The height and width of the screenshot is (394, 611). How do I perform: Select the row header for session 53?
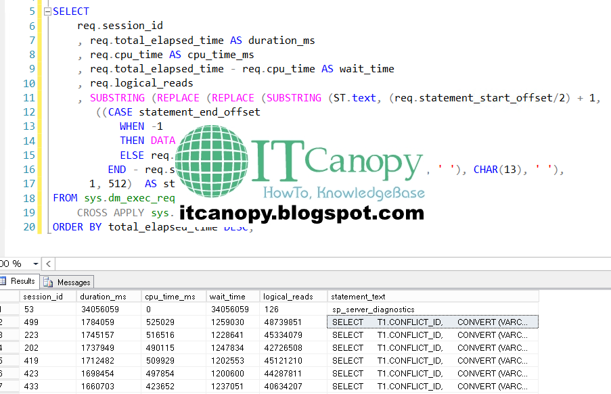click(9, 310)
